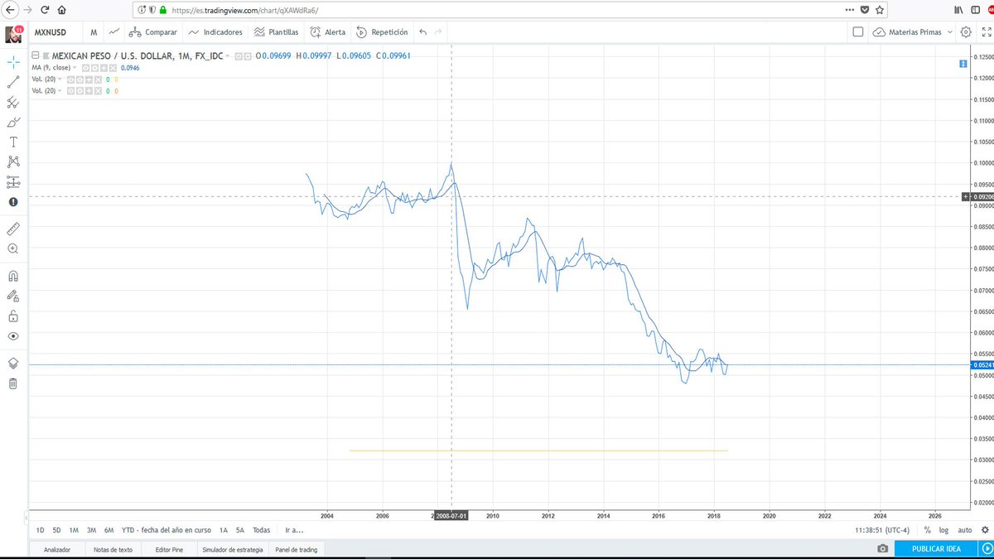
Task: Select the brush drawing tool
Action: click(x=13, y=123)
